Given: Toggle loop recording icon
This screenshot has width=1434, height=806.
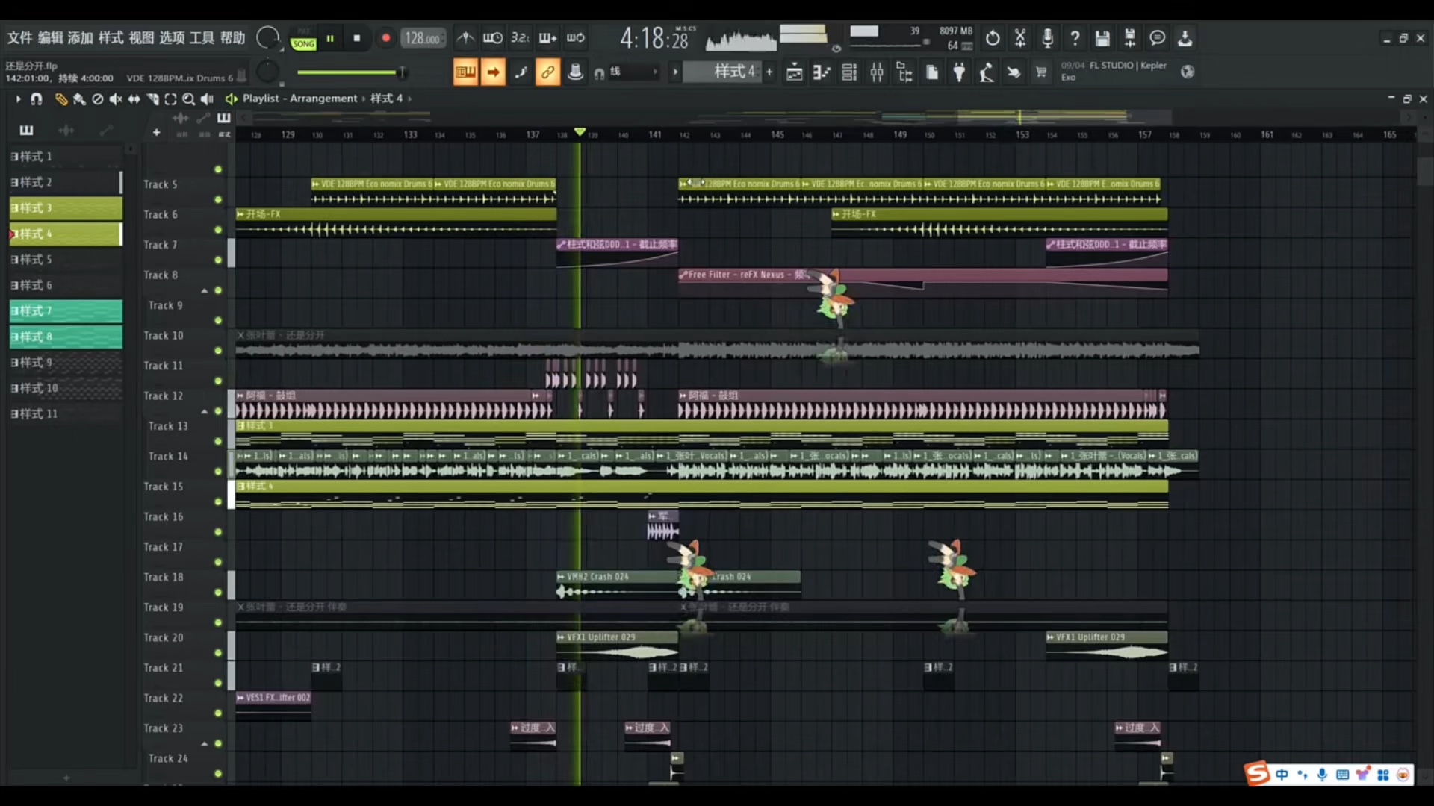Looking at the screenshot, I should 575,38.
